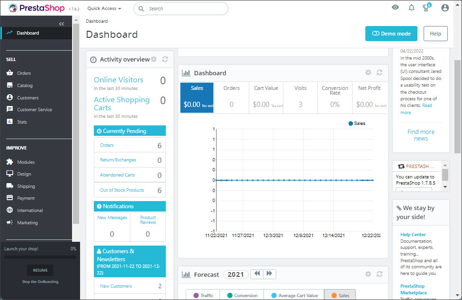Screen dimensions: 462x300
Task: Click the Customer Service chat icon
Action: click(10, 109)
